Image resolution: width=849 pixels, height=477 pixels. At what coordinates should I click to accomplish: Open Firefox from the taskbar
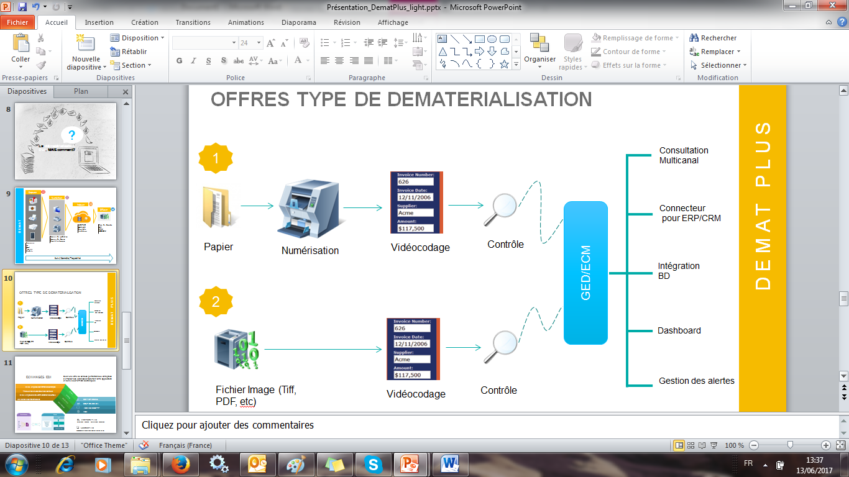(180, 464)
